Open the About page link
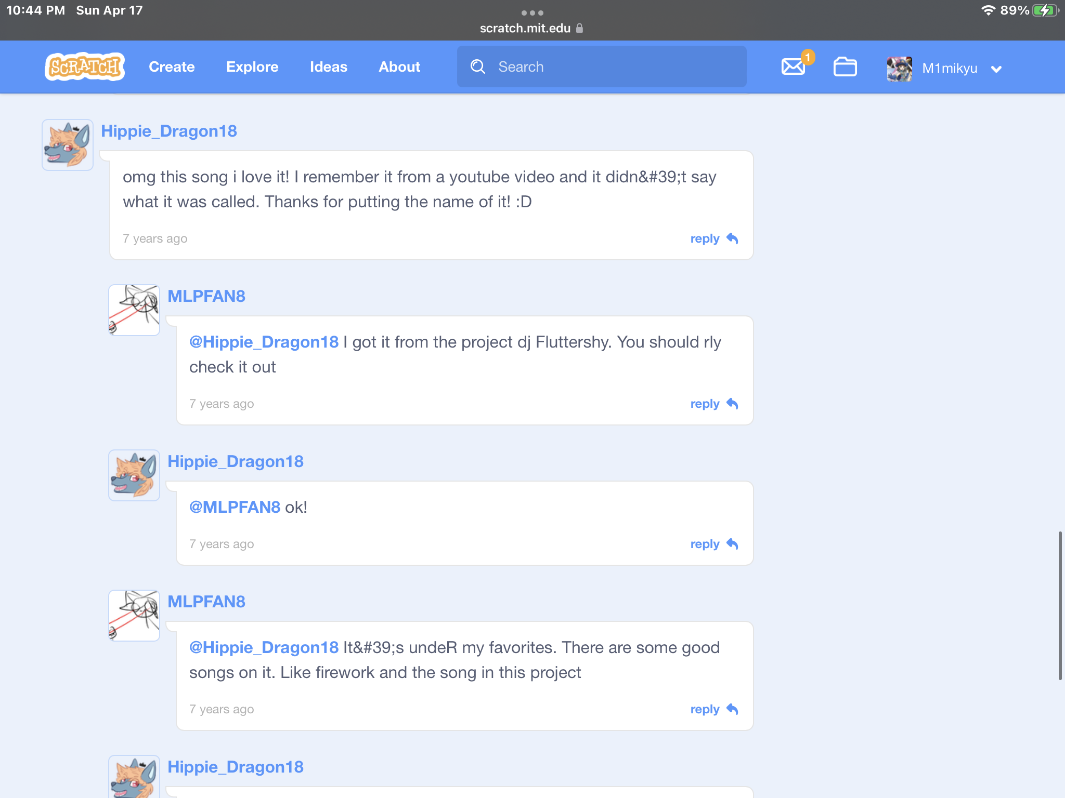 (x=399, y=67)
